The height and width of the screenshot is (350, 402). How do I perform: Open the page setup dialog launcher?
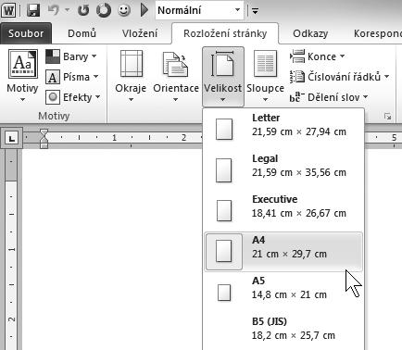[387, 117]
